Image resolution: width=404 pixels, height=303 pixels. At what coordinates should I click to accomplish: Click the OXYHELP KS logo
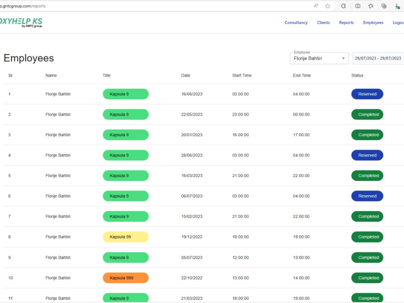21,22
